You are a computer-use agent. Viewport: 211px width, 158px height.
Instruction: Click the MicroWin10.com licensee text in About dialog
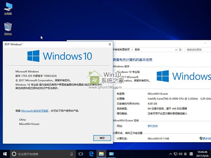click(29, 124)
